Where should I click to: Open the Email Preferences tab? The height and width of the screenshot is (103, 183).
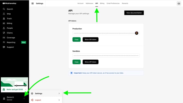pos(113,3)
